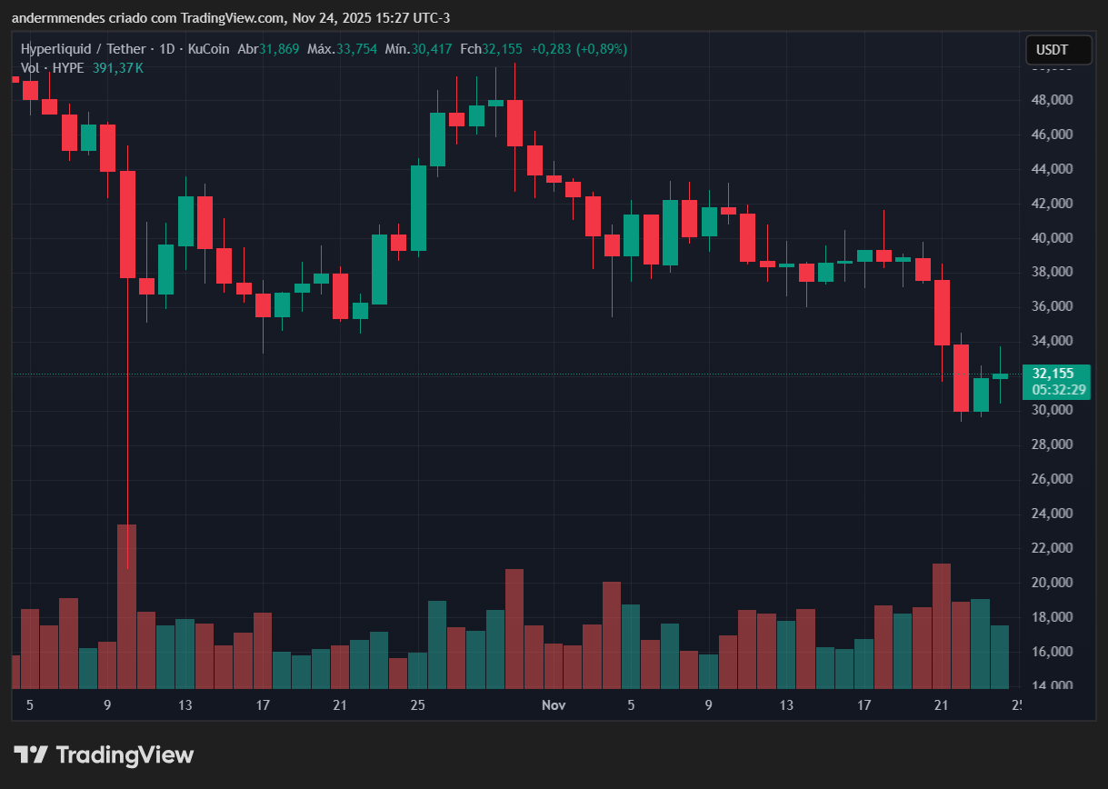
Task: Click the +0,89% change percentage
Action: point(604,49)
